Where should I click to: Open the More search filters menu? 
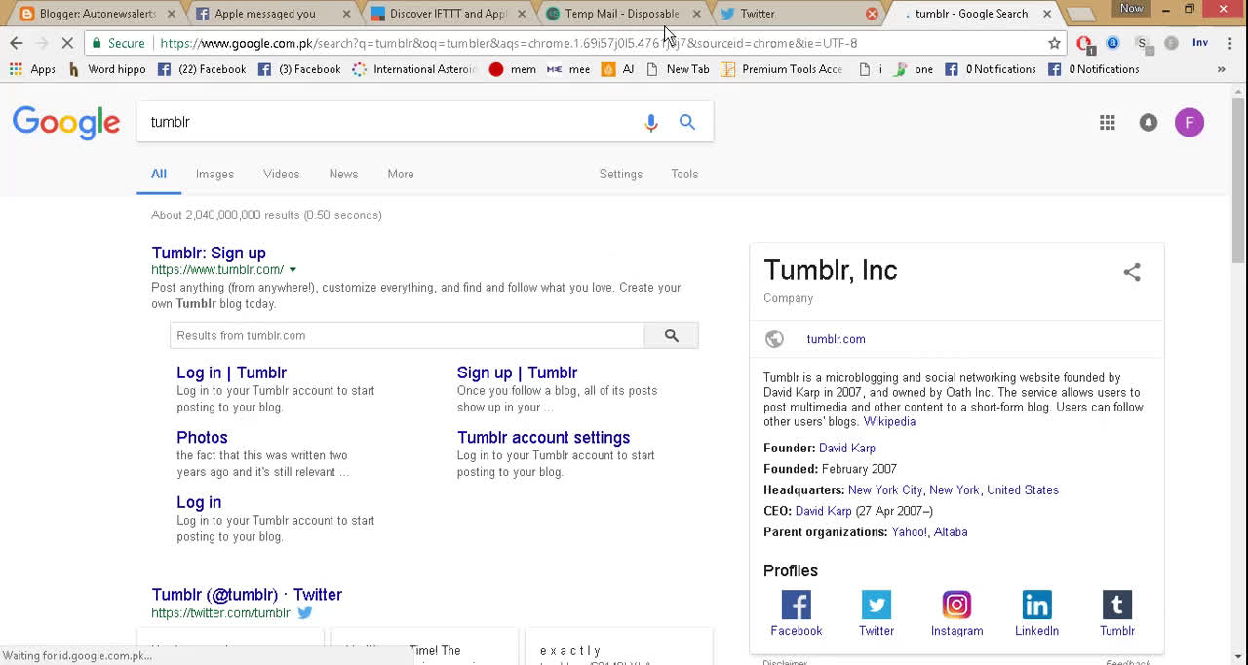click(400, 174)
